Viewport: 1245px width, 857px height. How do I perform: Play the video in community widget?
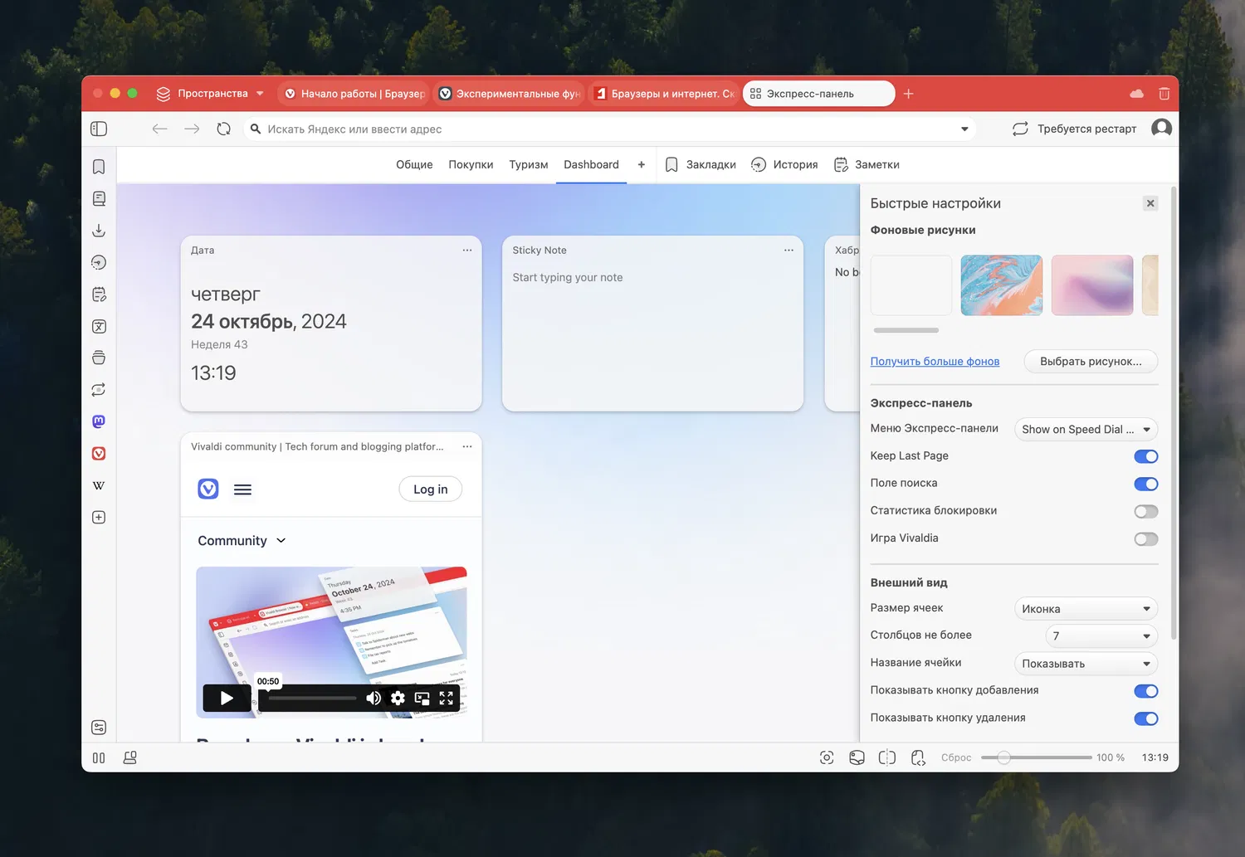[x=227, y=698]
